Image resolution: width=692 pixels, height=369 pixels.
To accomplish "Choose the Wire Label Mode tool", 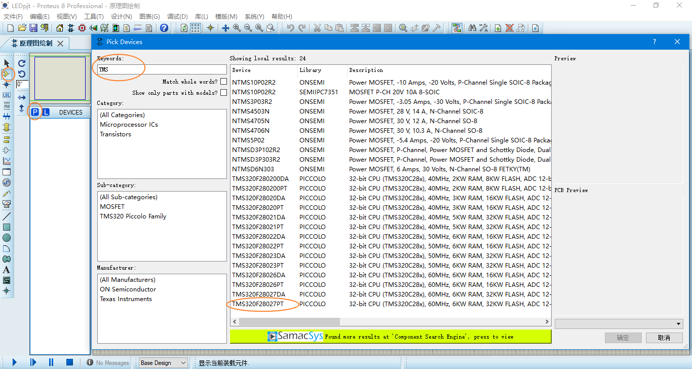I will (x=7, y=95).
